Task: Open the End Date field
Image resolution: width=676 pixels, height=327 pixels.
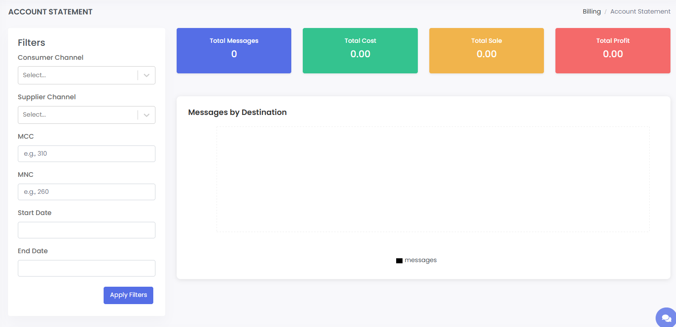Action: (x=86, y=268)
